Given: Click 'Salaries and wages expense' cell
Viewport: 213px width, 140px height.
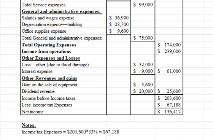Looking at the screenshot, I should coord(48,18).
